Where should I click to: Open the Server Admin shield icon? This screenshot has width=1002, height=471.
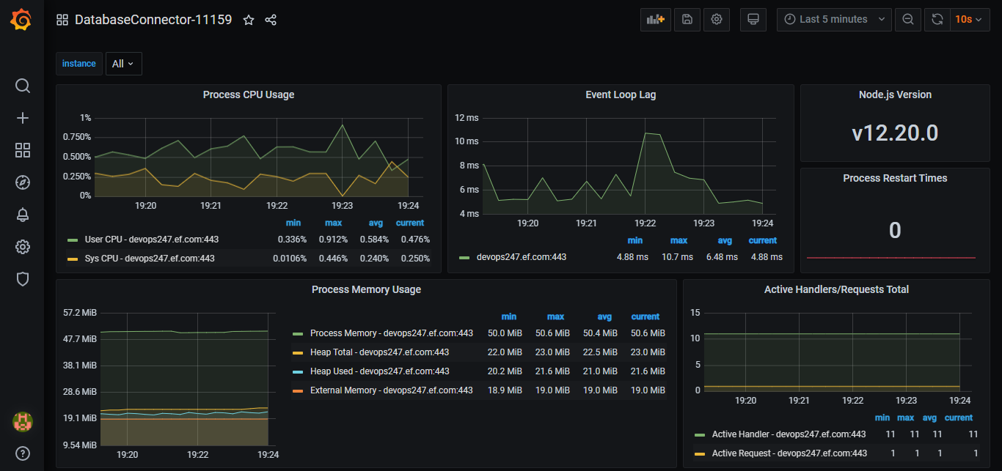click(23, 279)
